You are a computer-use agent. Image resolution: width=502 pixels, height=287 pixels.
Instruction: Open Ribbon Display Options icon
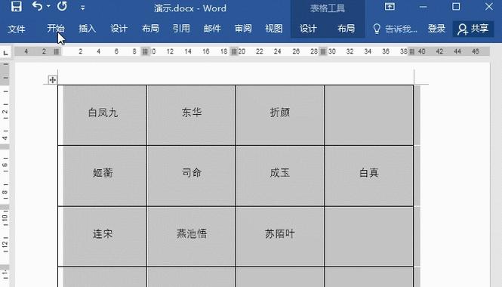[x=390, y=7]
